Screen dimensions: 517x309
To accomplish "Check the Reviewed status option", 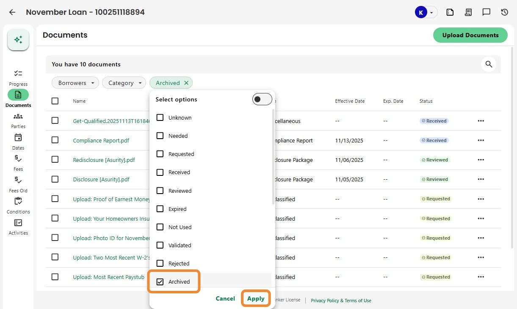I will coord(160,191).
